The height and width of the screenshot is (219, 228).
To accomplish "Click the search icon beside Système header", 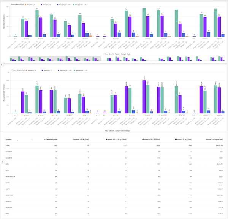I will [32, 140].
